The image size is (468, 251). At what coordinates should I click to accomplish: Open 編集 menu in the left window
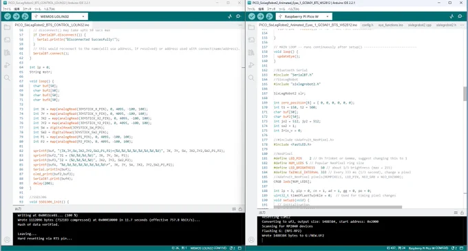coord(17,9)
